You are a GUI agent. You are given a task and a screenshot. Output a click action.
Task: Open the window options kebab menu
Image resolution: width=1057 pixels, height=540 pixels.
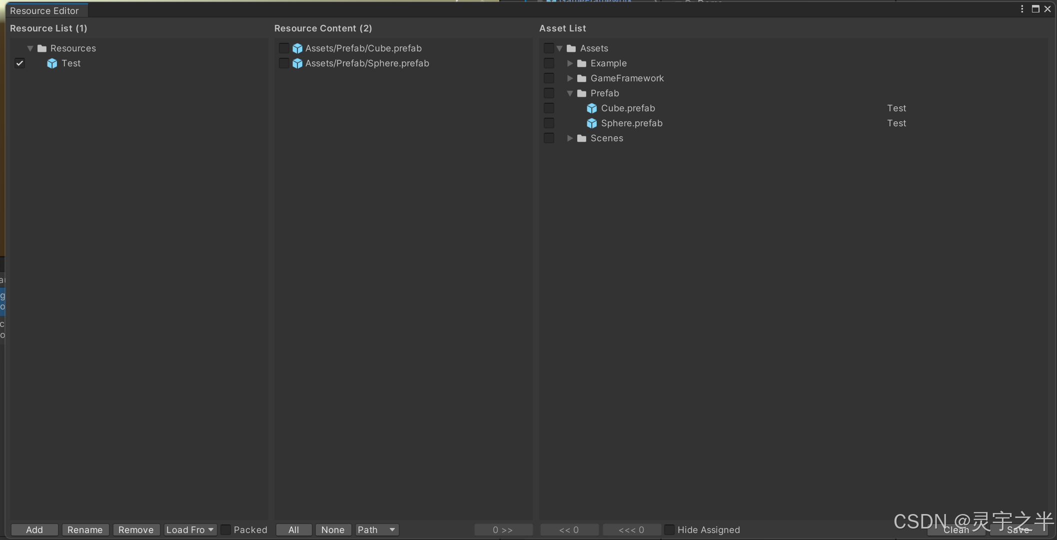coord(1022,9)
